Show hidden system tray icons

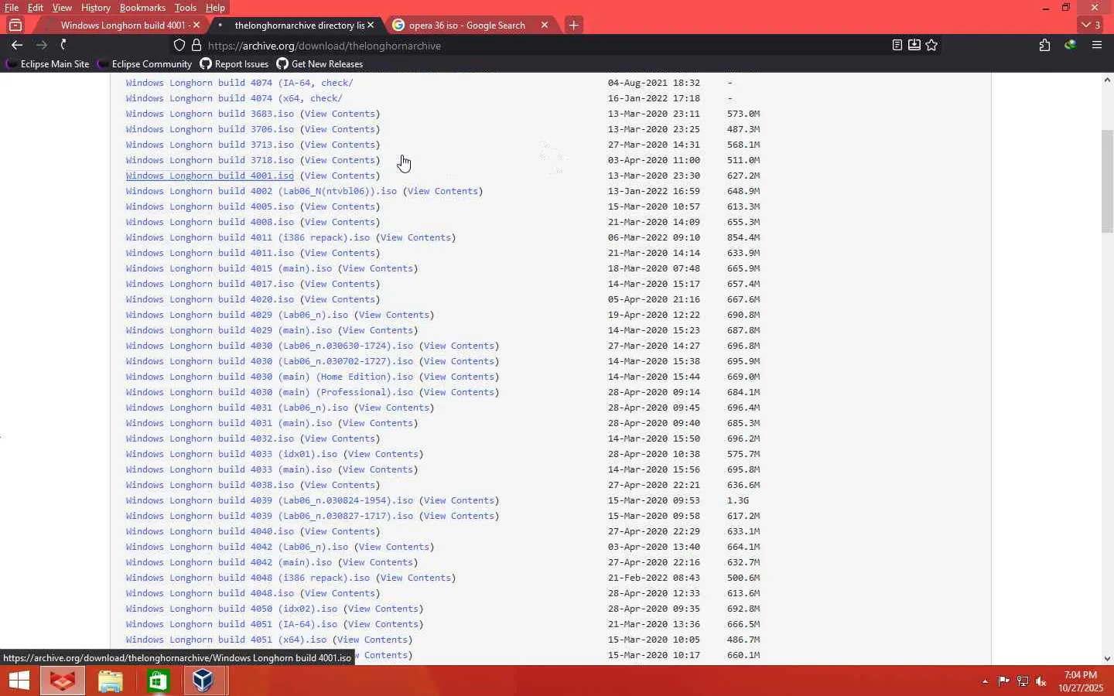pos(985,681)
